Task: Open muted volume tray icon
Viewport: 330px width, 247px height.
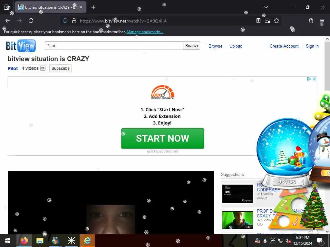Action: pos(288,241)
